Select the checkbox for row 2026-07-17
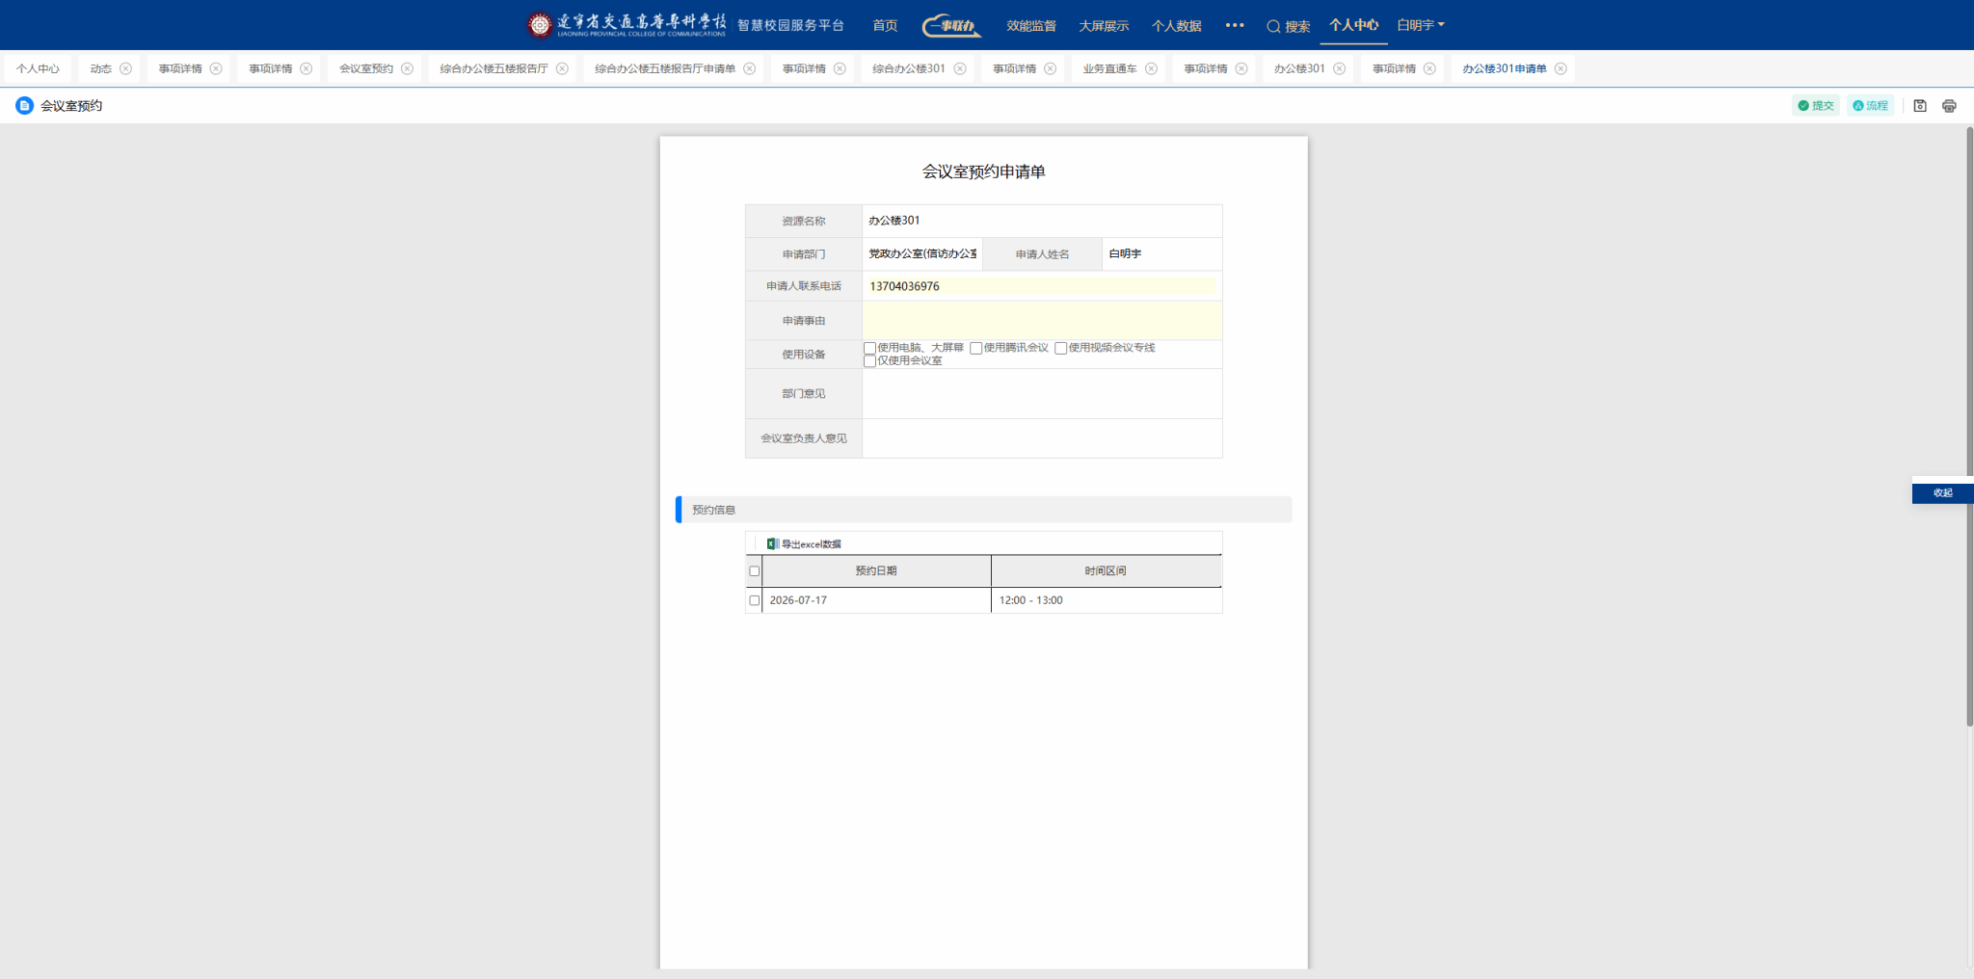 pyautogui.click(x=755, y=600)
